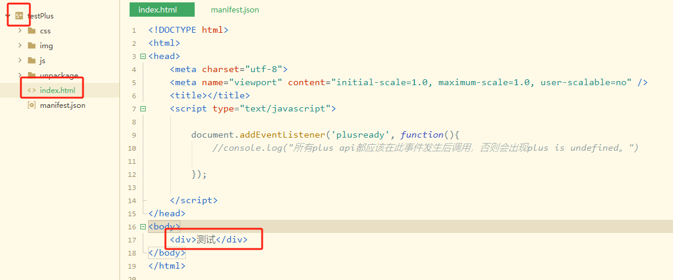Click the "text/javascript" type value
The width and height of the screenshot is (673, 280).
[285, 109]
